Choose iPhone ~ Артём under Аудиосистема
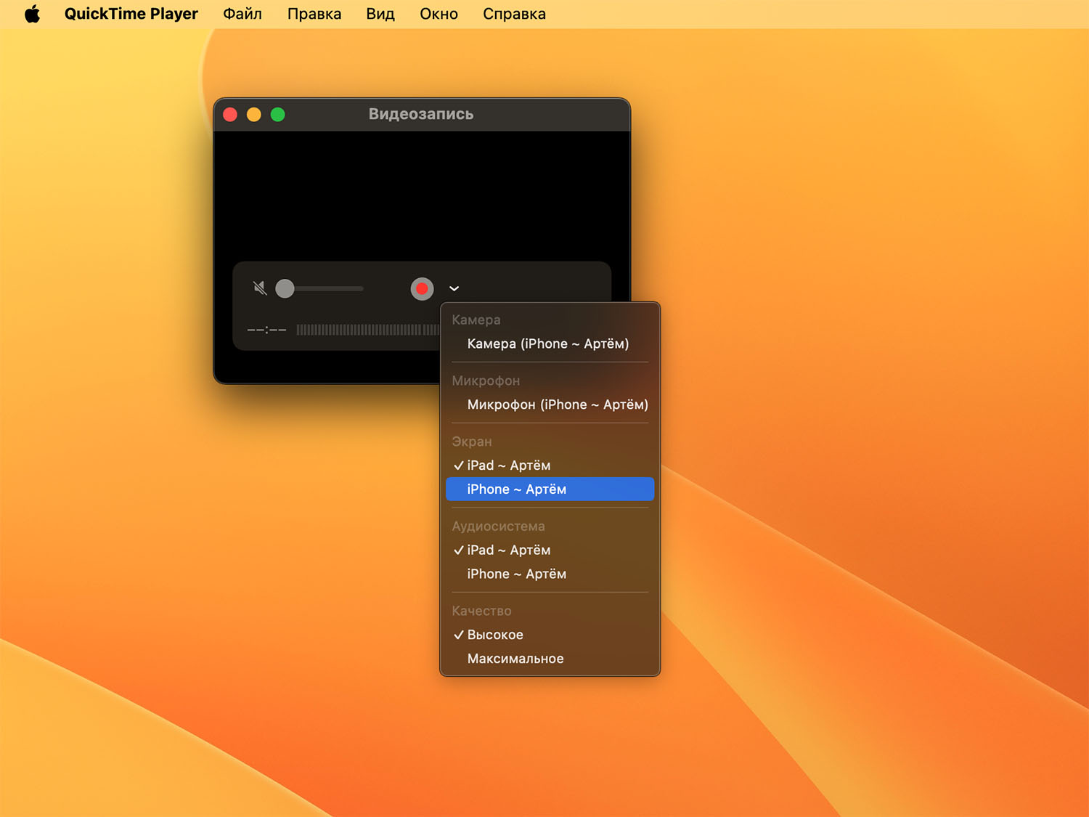1089x817 pixels. pyautogui.click(x=550, y=574)
